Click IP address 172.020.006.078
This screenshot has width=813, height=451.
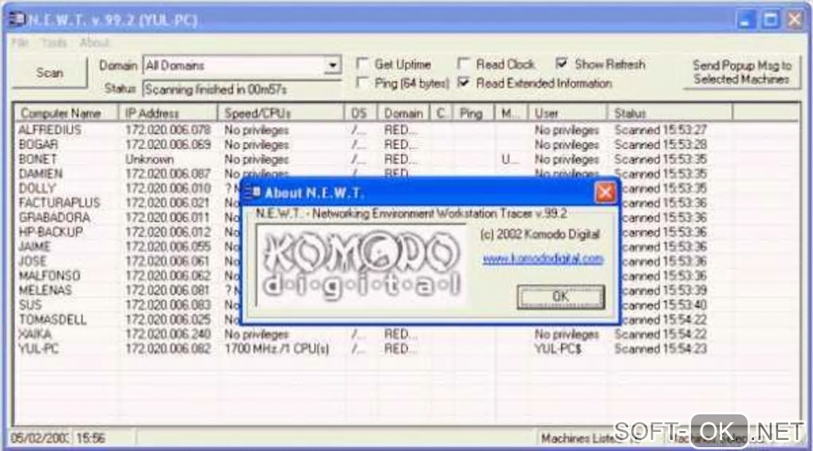[x=168, y=130]
